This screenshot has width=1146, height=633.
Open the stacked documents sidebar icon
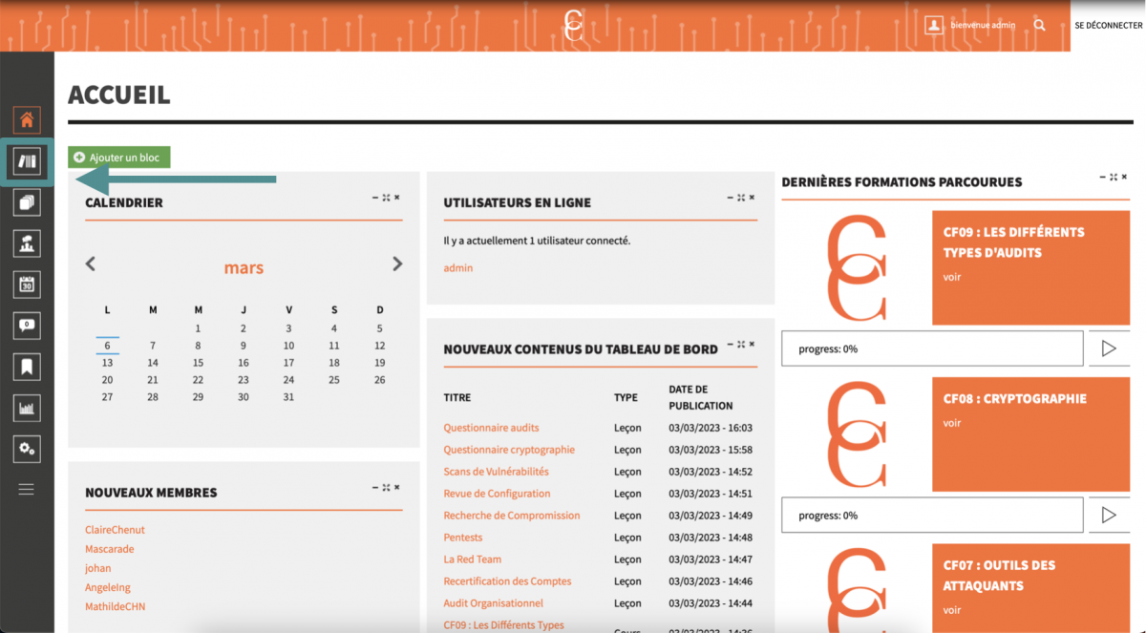click(x=26, y=201)
